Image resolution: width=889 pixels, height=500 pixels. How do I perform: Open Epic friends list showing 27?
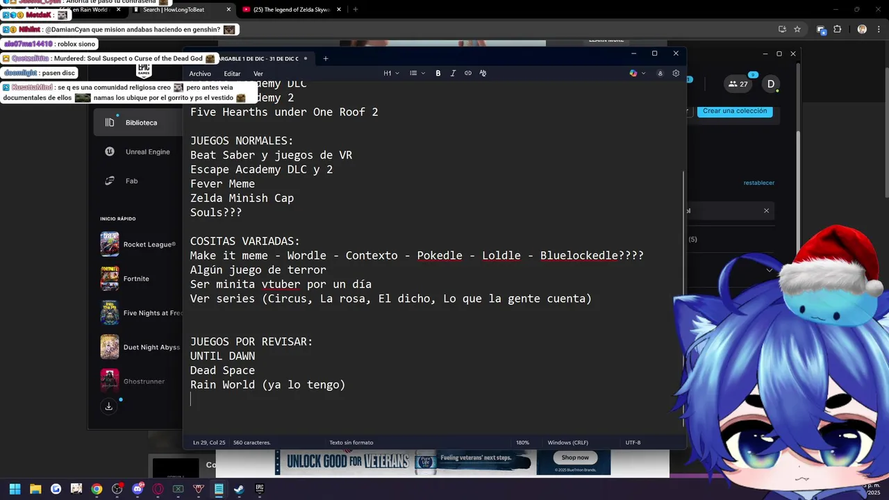pyautogui.click(x=738, y=84)
